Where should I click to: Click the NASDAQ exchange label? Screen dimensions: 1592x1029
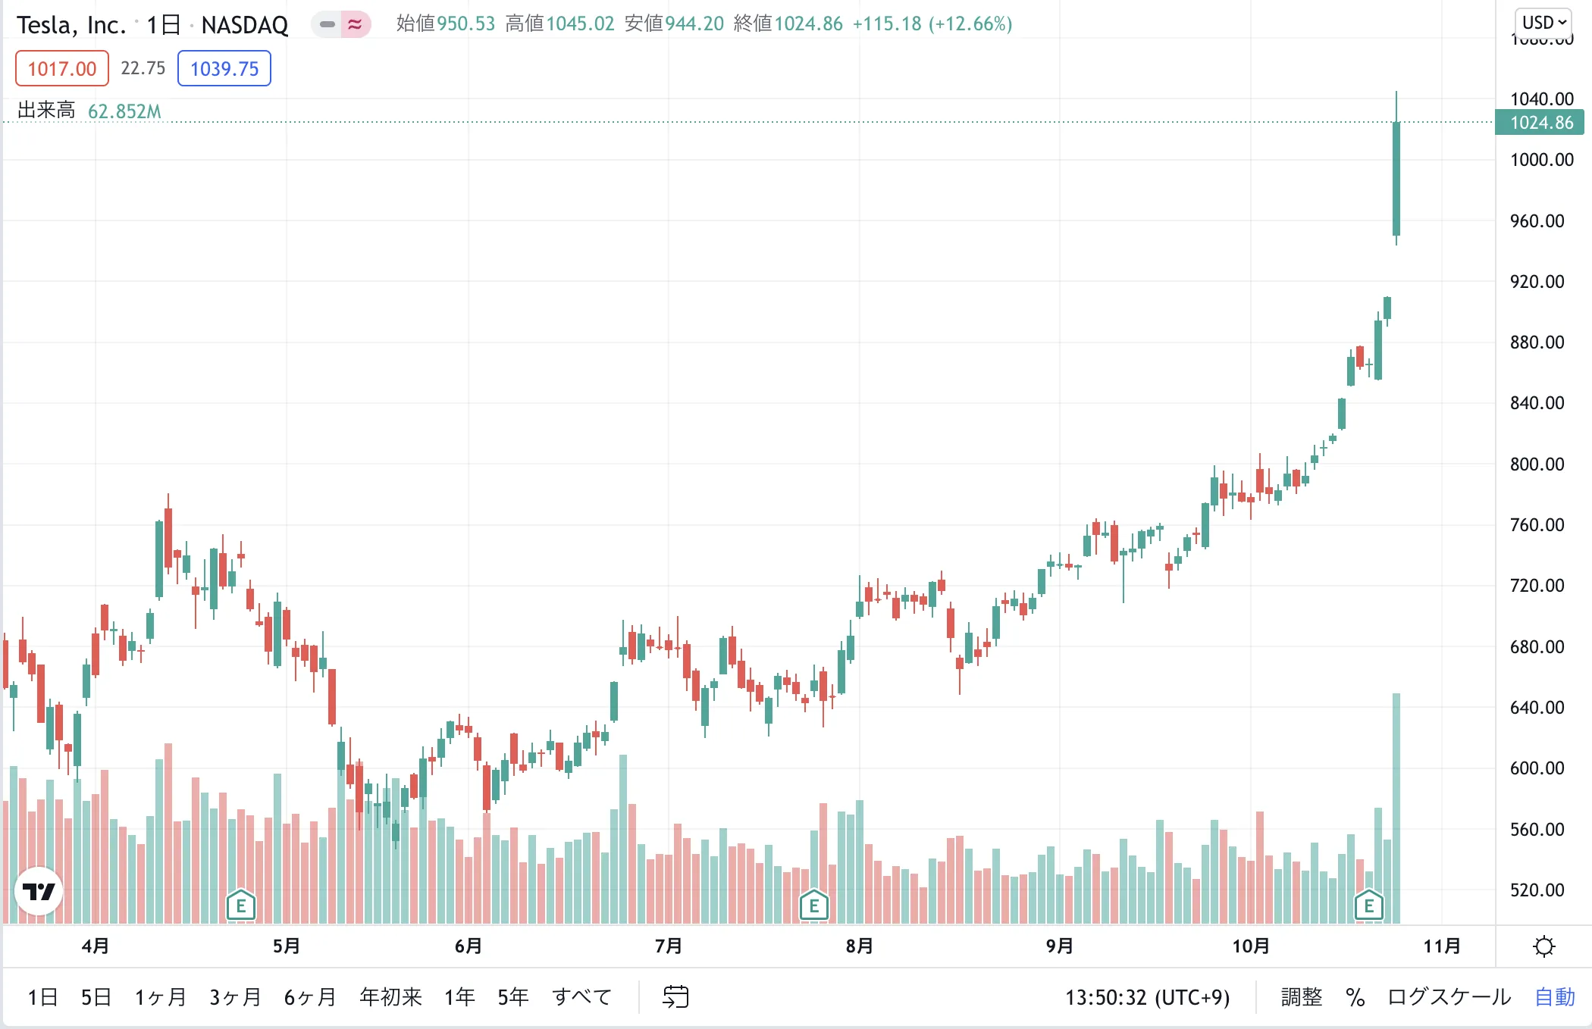[245, 25]
